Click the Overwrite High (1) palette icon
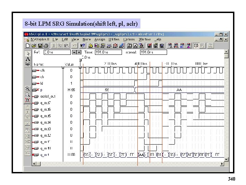Screen dimensions: 246x185 tap(28, 113)
